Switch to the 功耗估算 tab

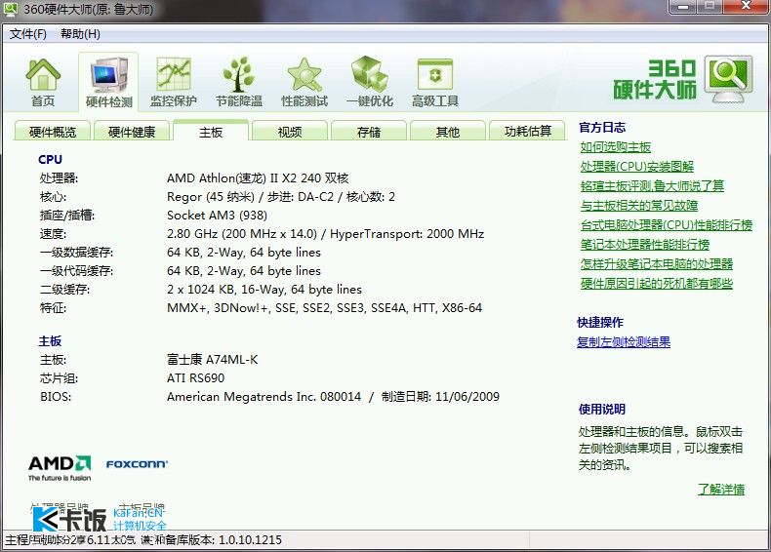(527, 132)
